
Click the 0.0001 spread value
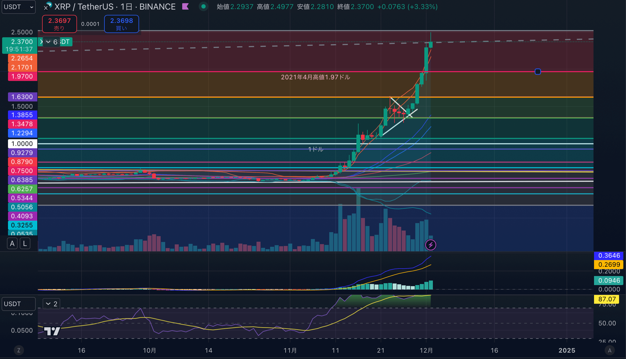pyautogui.click(x=90, y=24)
